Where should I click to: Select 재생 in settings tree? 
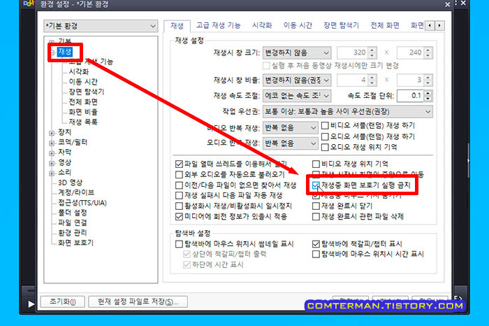(x=65, y=52)
